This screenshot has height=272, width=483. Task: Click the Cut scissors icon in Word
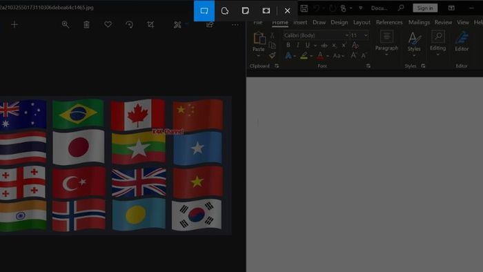pyautogui.click(x=273, y=36)
